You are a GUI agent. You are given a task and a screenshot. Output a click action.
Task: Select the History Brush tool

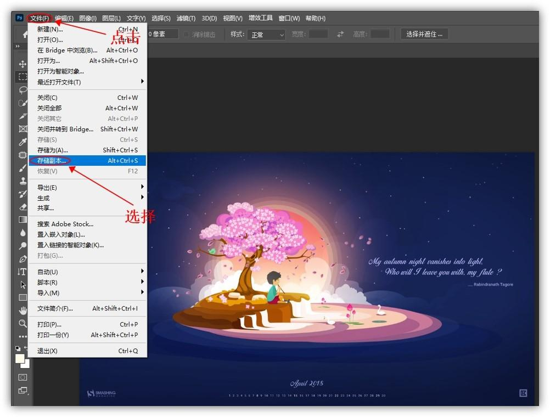(23, 194)
